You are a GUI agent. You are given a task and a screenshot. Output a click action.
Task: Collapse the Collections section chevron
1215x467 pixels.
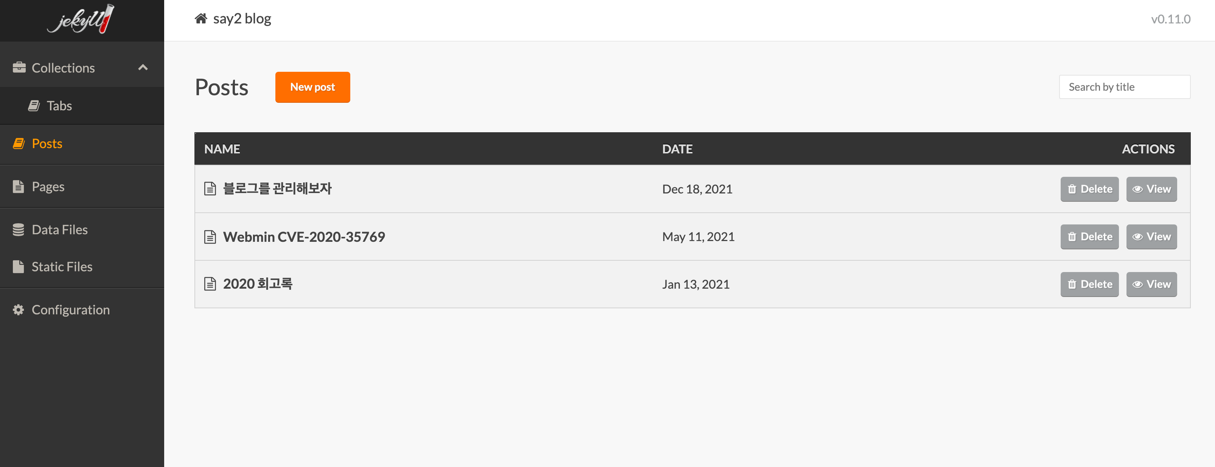pos(143,68)
